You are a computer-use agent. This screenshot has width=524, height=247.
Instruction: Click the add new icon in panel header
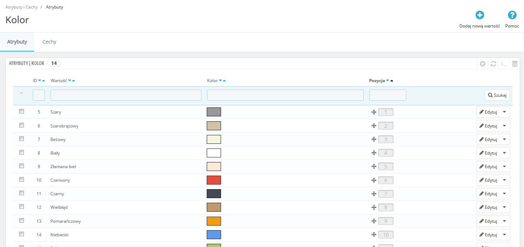tap(483, 64)
